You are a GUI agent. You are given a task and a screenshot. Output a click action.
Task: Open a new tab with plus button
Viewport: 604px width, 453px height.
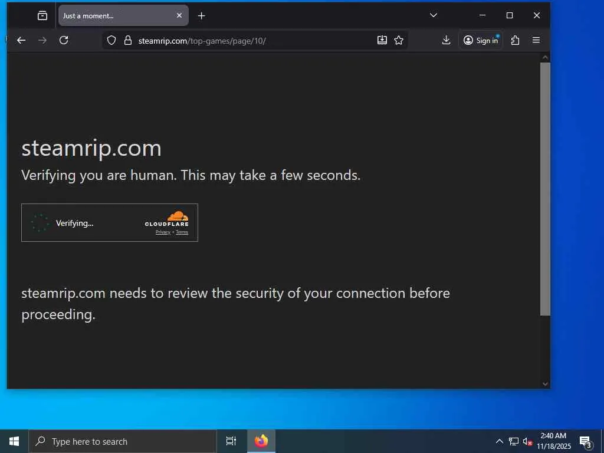202,16
